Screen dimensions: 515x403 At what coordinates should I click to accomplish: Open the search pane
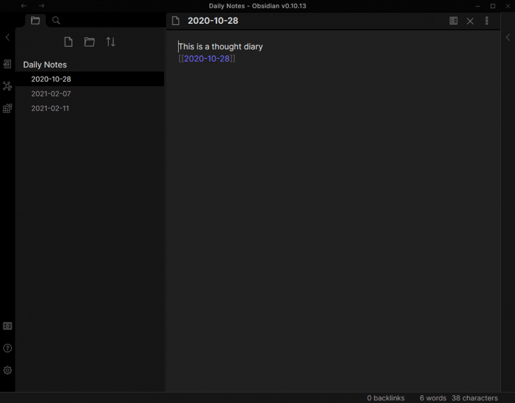pos(56,21)
